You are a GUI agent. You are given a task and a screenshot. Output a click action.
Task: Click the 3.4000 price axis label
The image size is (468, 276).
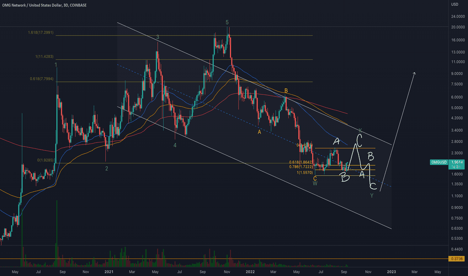pyautogui.click(x=458, y=130)
